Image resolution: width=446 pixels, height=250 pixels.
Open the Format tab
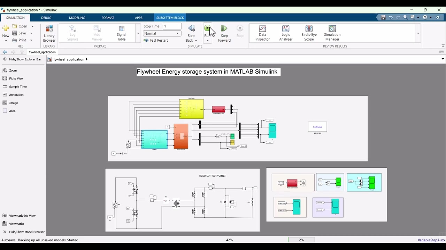pos(108,18)
